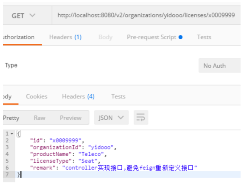Click the "Seat" licenseType value

88,161
